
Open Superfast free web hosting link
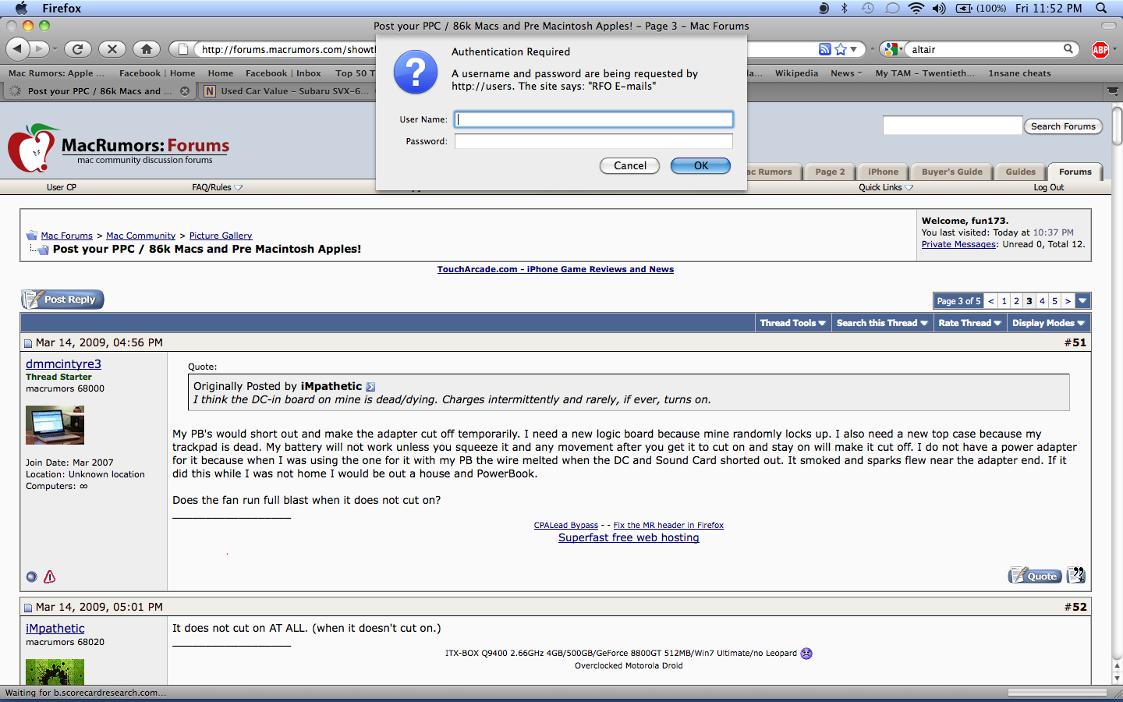(x=629, y=537)
